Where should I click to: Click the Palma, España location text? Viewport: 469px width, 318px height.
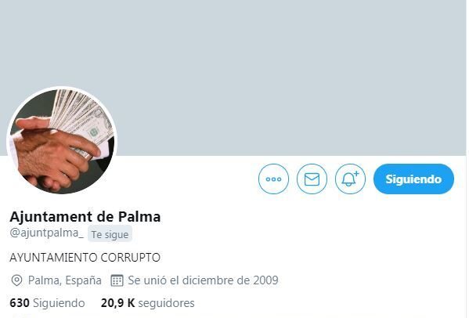(x=65, y=280)
